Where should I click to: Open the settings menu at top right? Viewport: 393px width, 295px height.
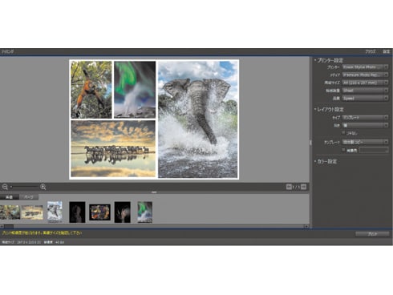click(386, 51)
